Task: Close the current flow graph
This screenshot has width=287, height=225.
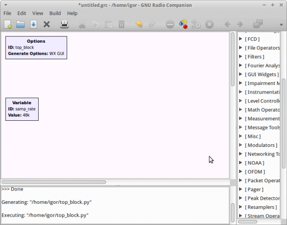Action: 46,24
